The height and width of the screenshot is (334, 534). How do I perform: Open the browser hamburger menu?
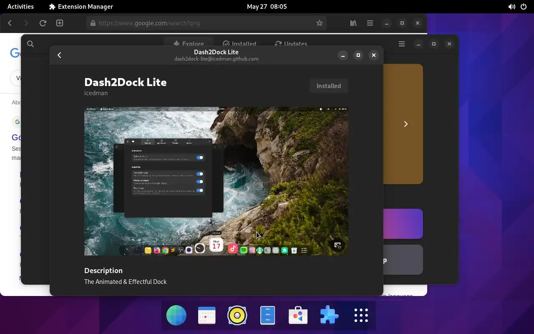click(370, 23)
